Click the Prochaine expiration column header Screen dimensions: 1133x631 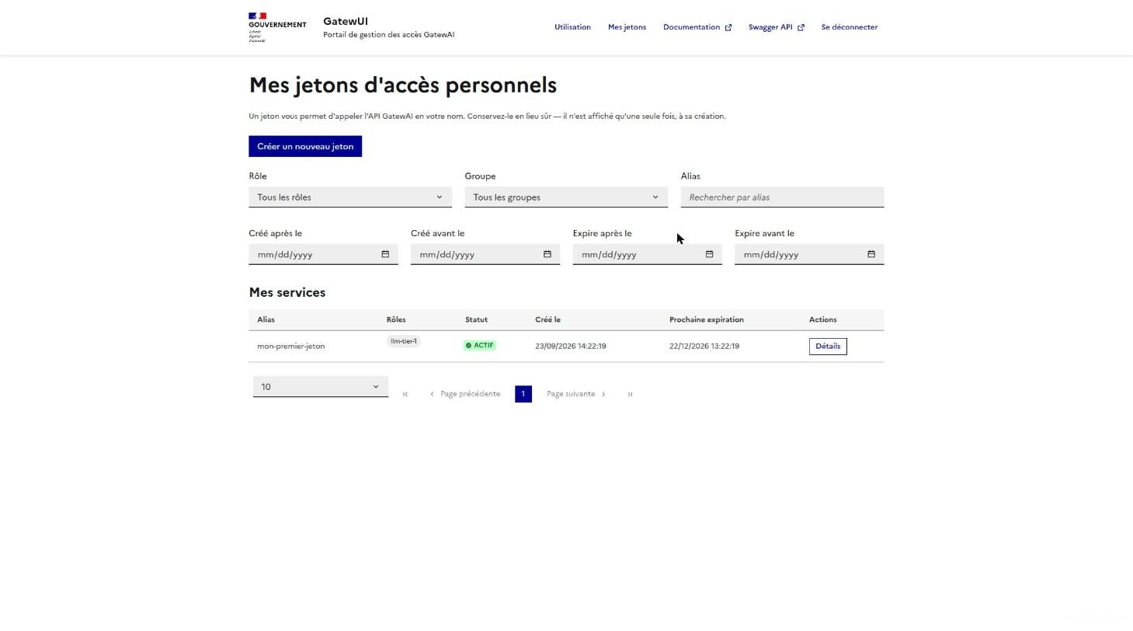pyautogui.click(x=707, y=319)
